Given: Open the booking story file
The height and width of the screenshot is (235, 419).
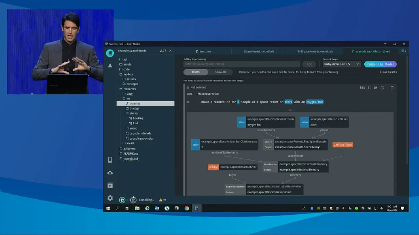Looking at the screenshot, I should 137,118.
